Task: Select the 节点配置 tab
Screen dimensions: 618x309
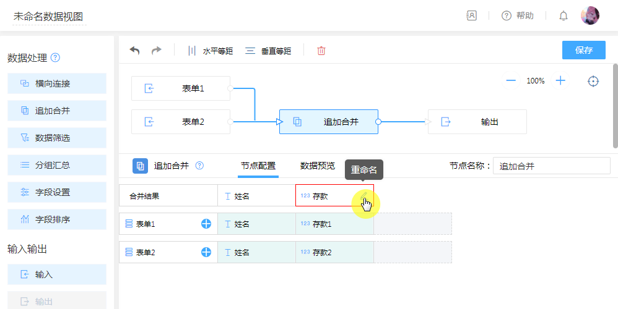Action: click(258, 166)
